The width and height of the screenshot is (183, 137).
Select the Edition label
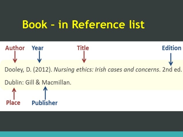[x=172, y=48]
